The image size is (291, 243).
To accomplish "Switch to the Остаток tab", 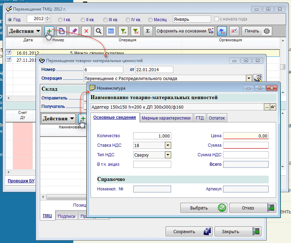I will pyautogui.click(x=217, y=118).
